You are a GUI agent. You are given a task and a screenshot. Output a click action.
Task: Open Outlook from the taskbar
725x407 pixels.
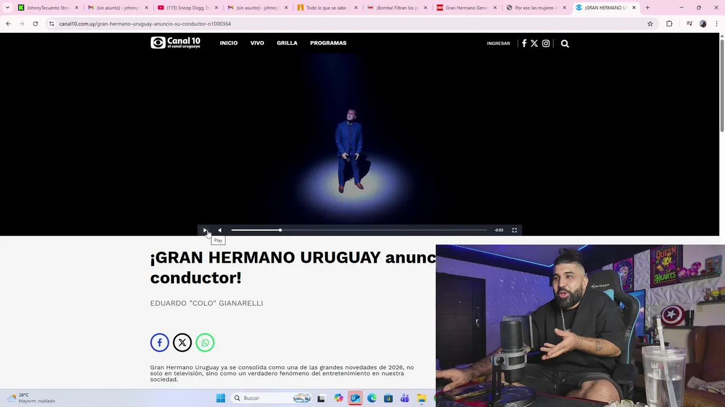pos(355,398)
